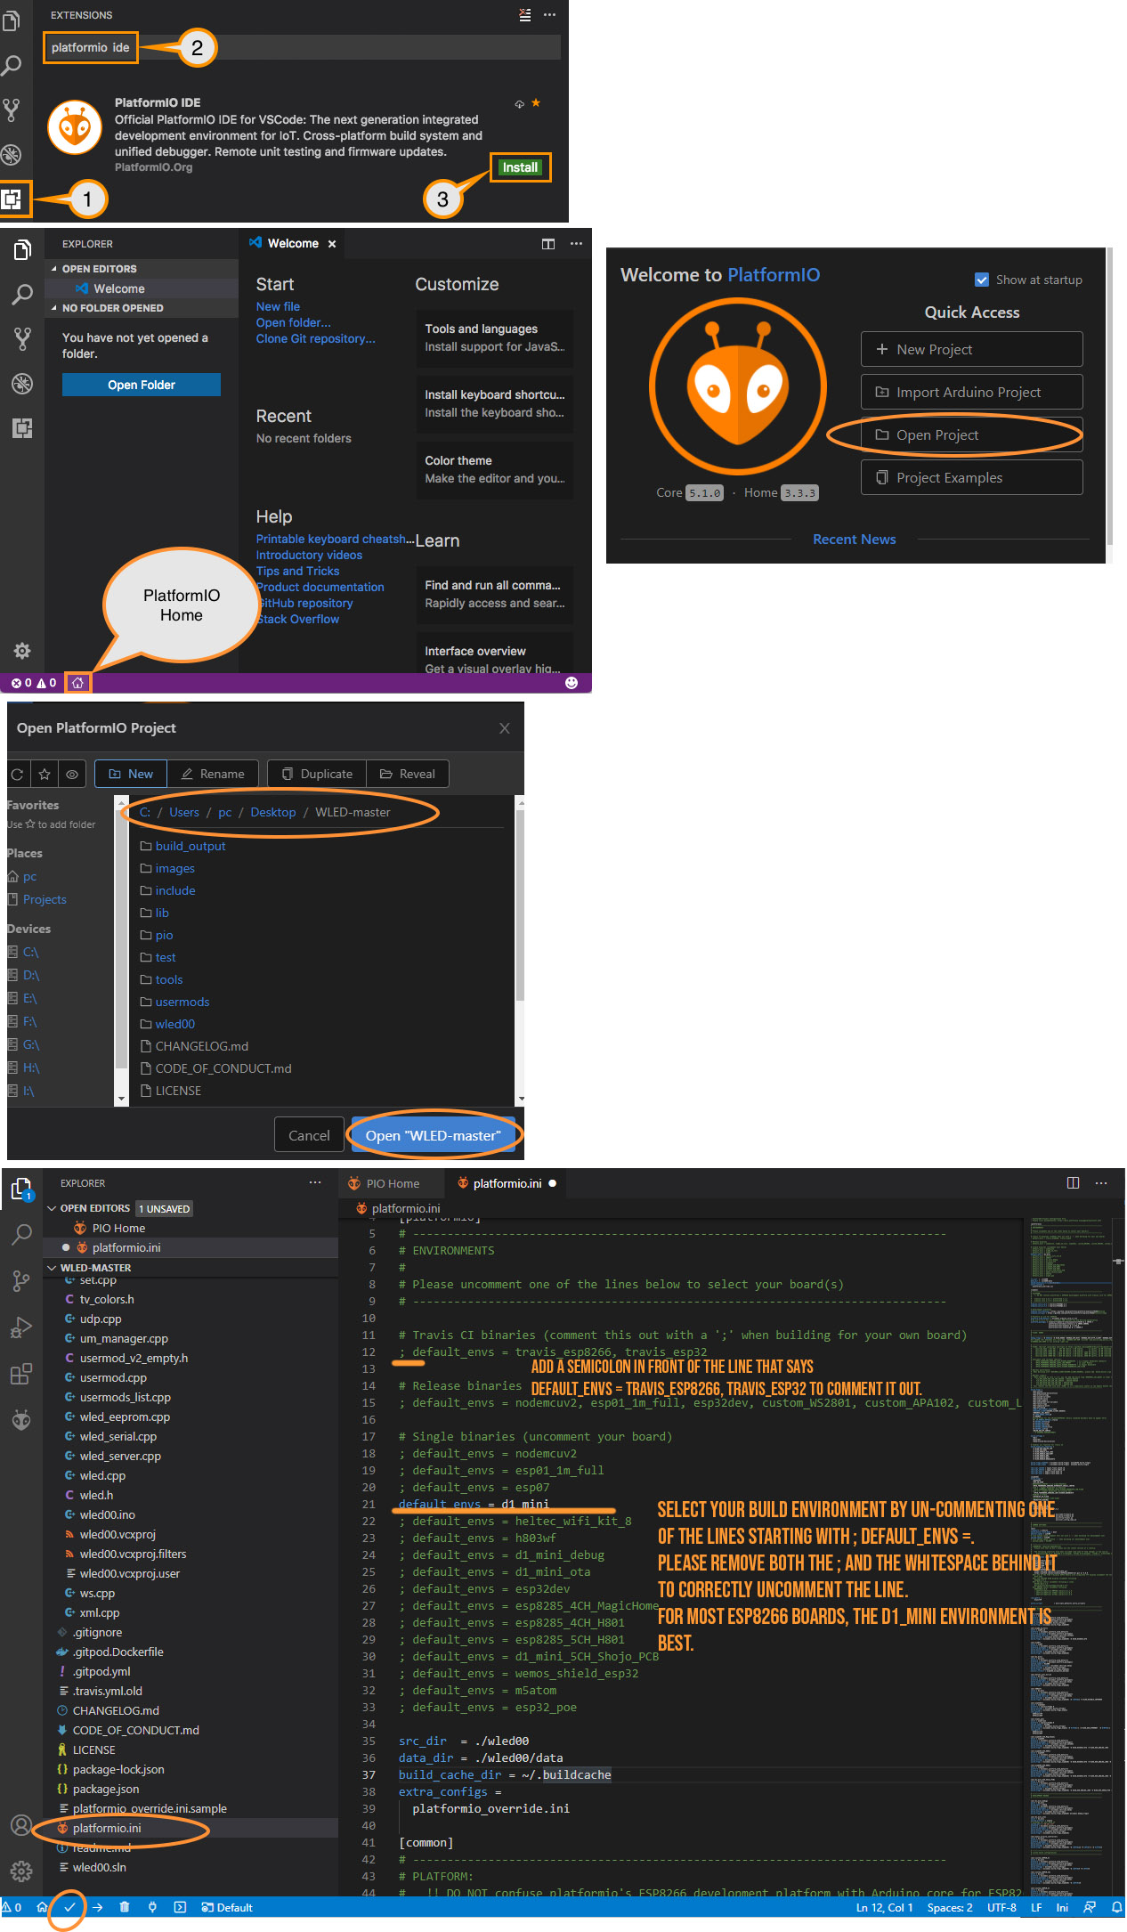Click Recent News link
Screen dimensions: 1127x1932
coord(855,539)
